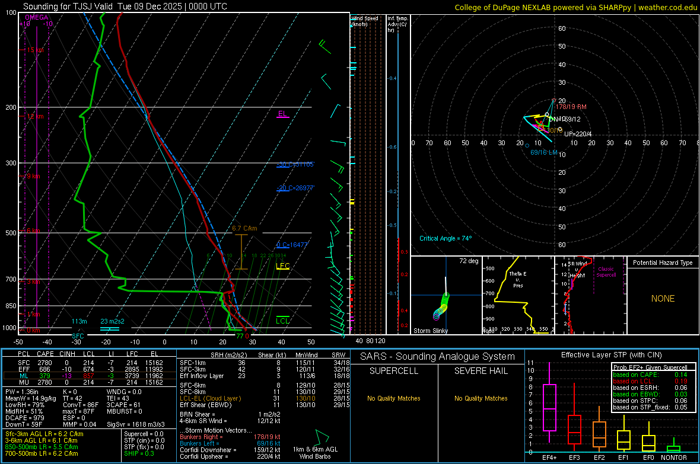
Task: Click the 'Theta-E v. Pres' panel label
Action: point(518,279)
